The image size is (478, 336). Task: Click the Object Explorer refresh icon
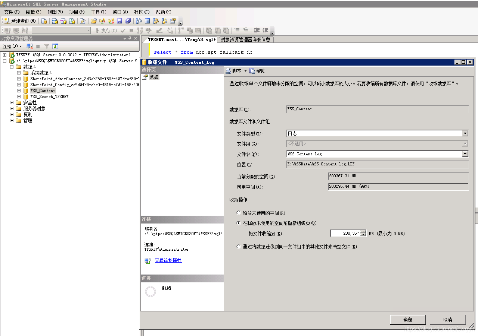(x=55, y=47)
